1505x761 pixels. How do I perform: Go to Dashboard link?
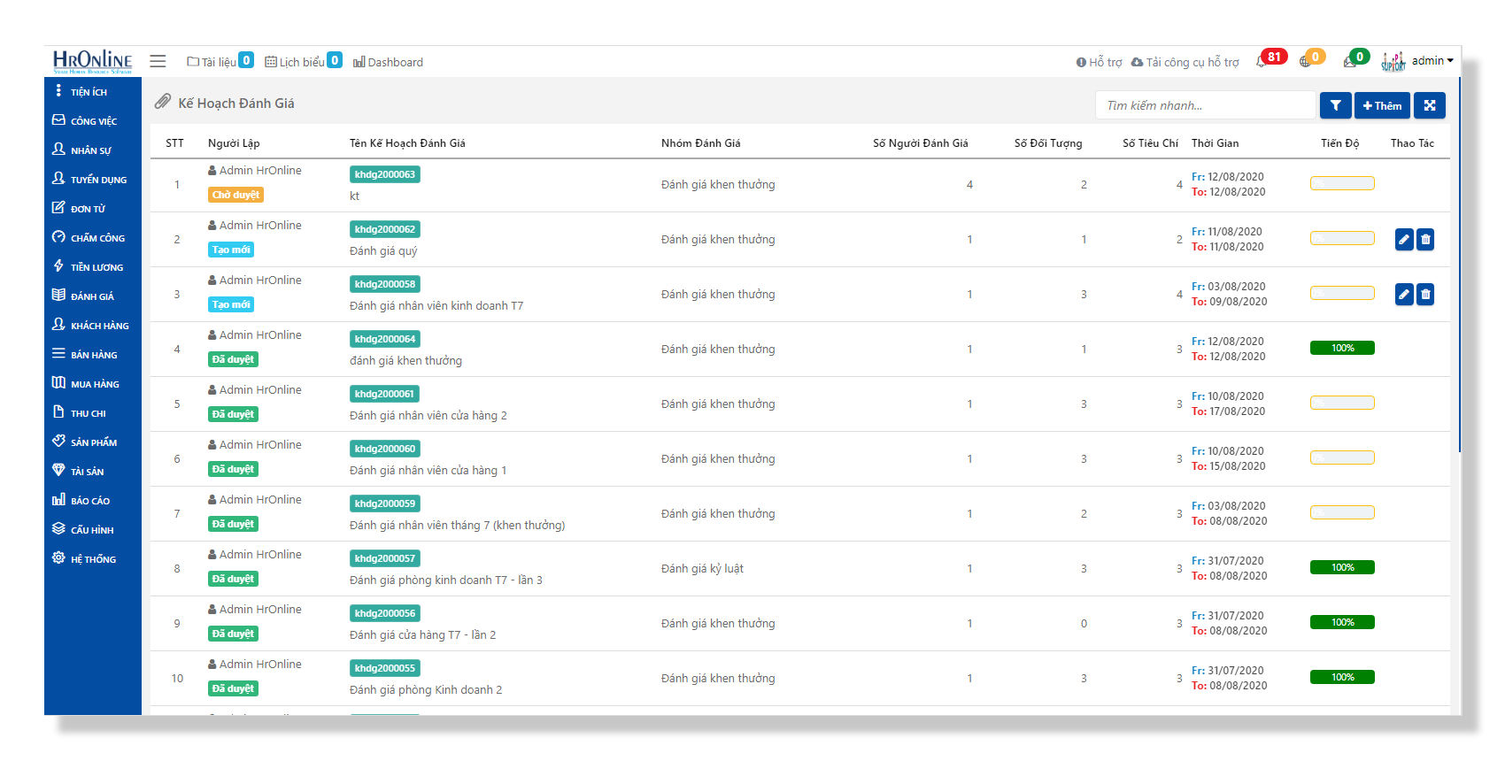388,62
